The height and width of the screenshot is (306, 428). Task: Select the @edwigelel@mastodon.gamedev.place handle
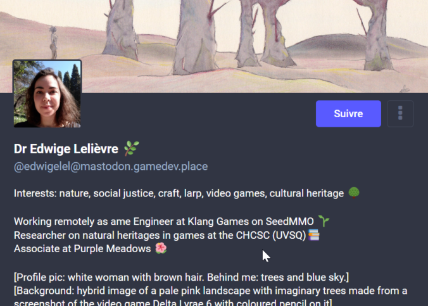[x=111, y=167]
